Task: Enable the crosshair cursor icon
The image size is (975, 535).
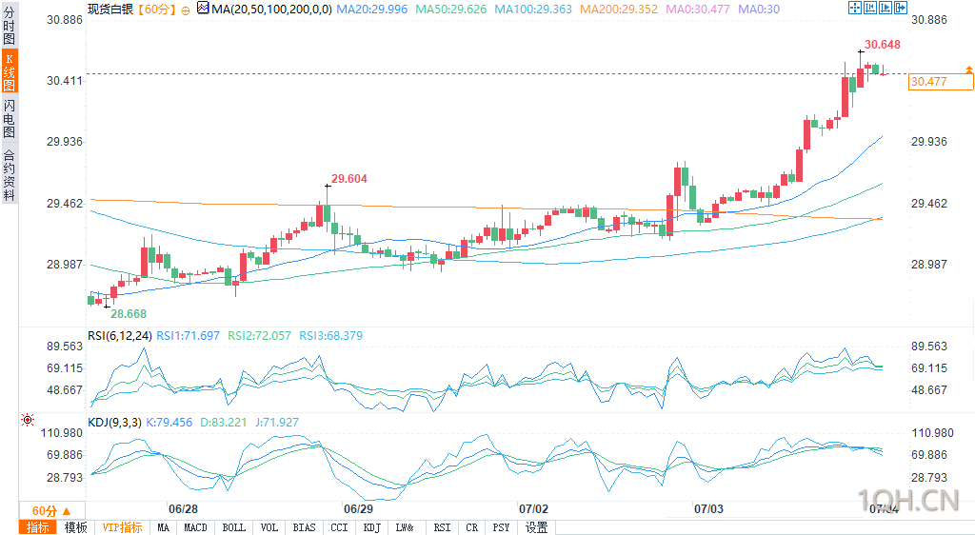Action: point(855,8)
